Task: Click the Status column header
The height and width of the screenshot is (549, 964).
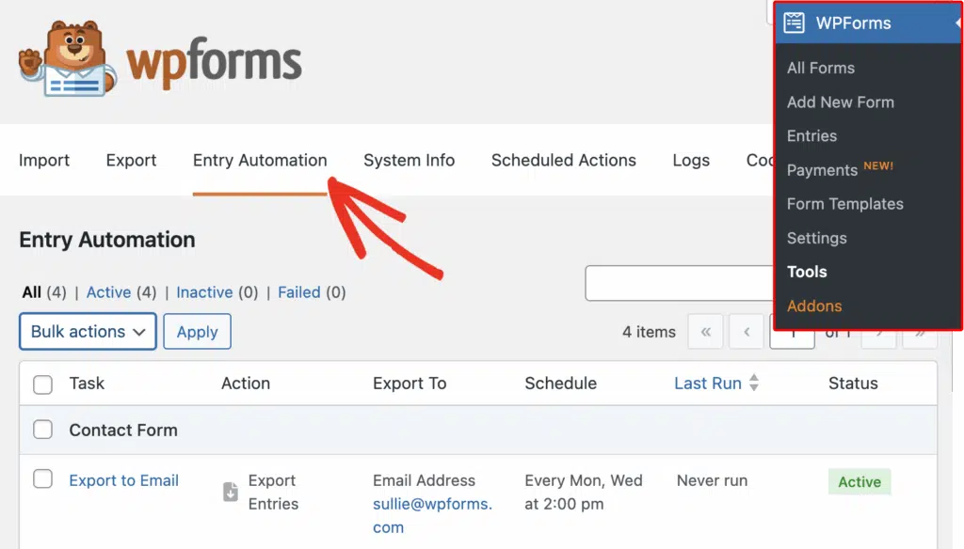Action: 853,384
